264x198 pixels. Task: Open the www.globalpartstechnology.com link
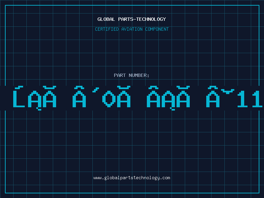(132, 178)
